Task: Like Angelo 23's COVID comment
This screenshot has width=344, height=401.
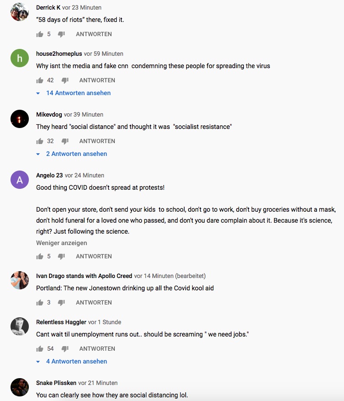Action: [40, 257]
